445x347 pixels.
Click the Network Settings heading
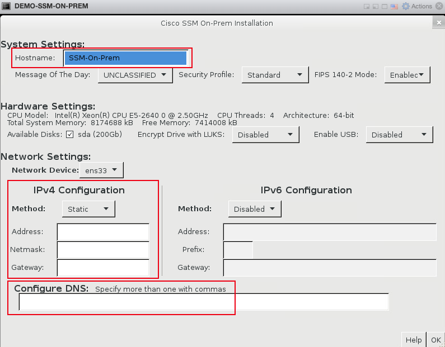46,156
